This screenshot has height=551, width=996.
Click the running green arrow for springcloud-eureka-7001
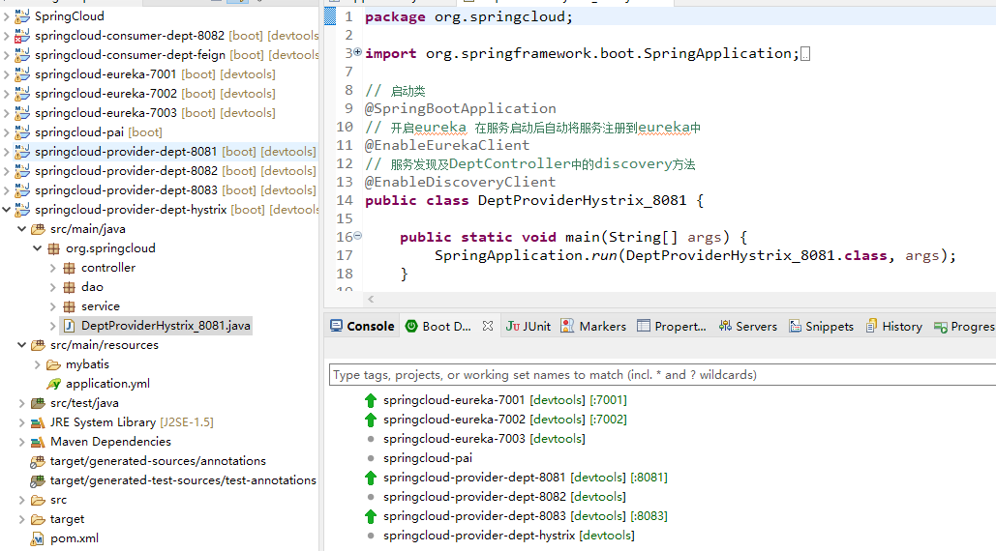coord(371,400)
